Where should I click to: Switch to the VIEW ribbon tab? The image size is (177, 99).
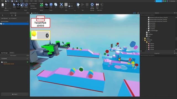click(x=36, y=1)
